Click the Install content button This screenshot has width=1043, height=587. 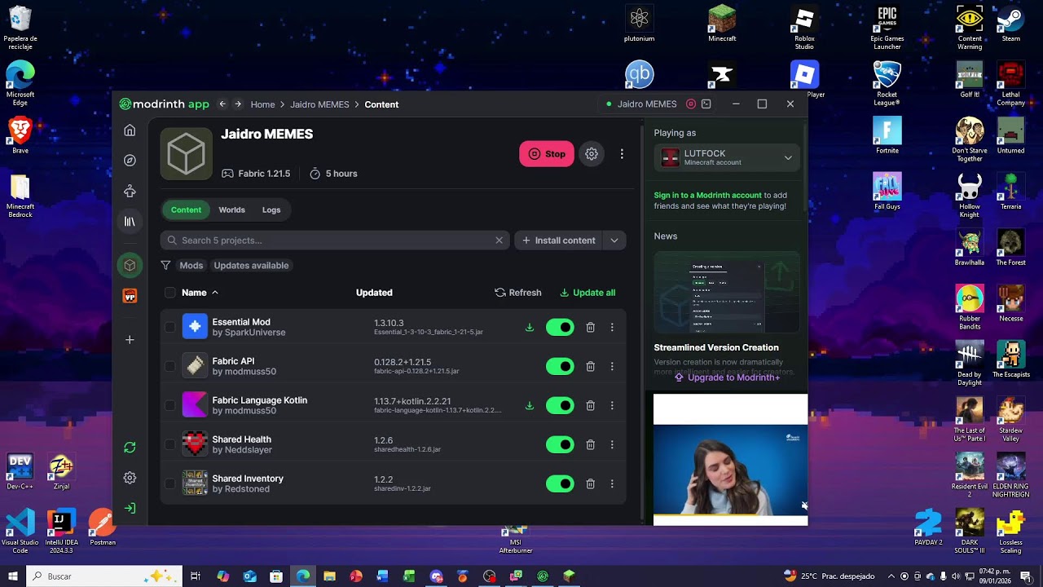pyautogui.click(x=559, y=241)
